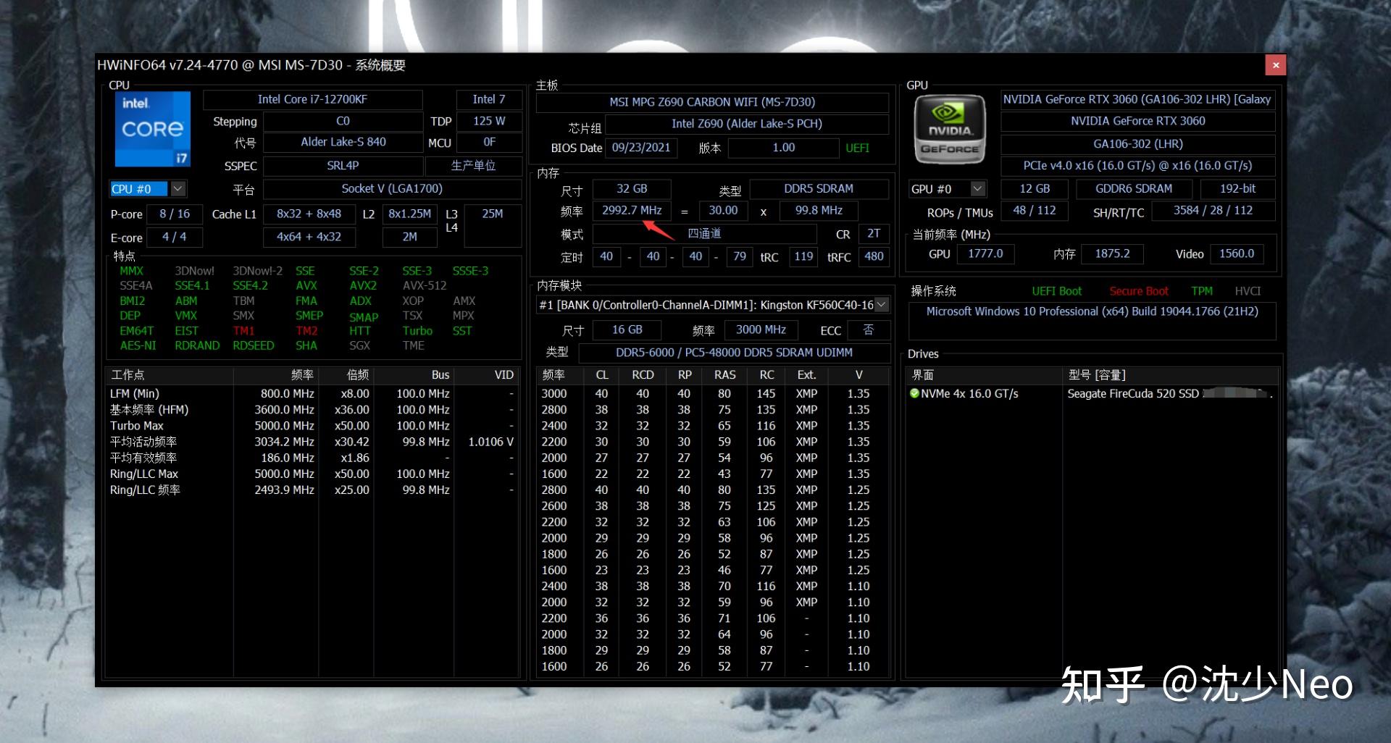Click the MSI MPG Z690 CARBON WIFI field

(x=712, y=102)
